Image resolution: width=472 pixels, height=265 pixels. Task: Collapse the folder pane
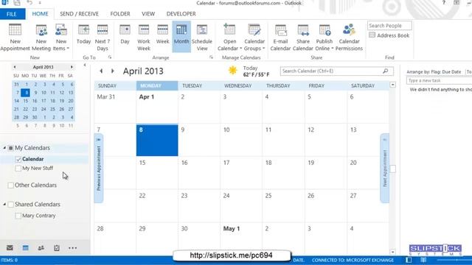[x=85, y=65]
